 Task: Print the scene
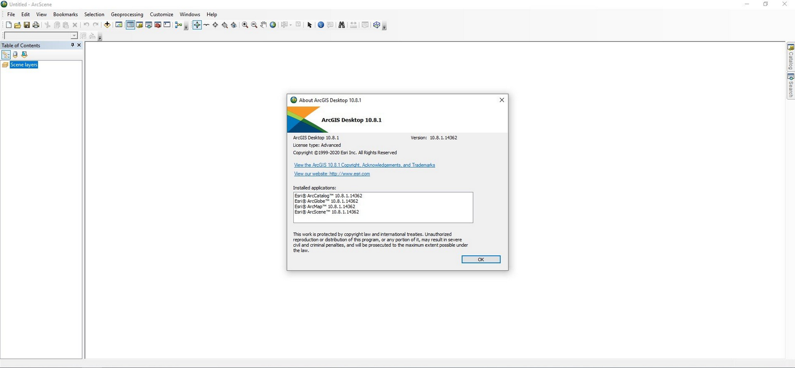36,25
